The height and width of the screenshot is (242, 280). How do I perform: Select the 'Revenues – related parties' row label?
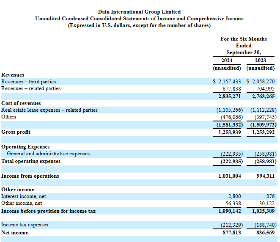tap(31, 88)
